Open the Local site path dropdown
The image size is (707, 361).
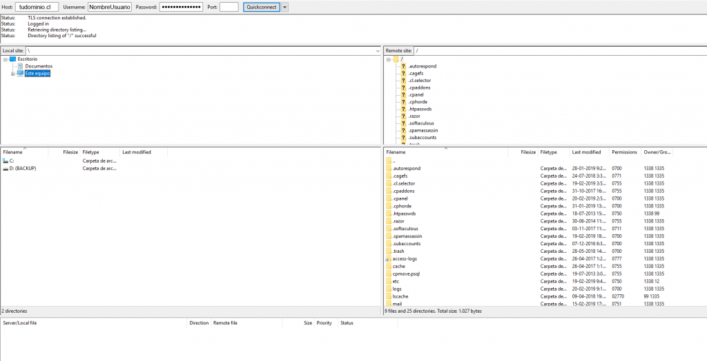tap(378, 51)
